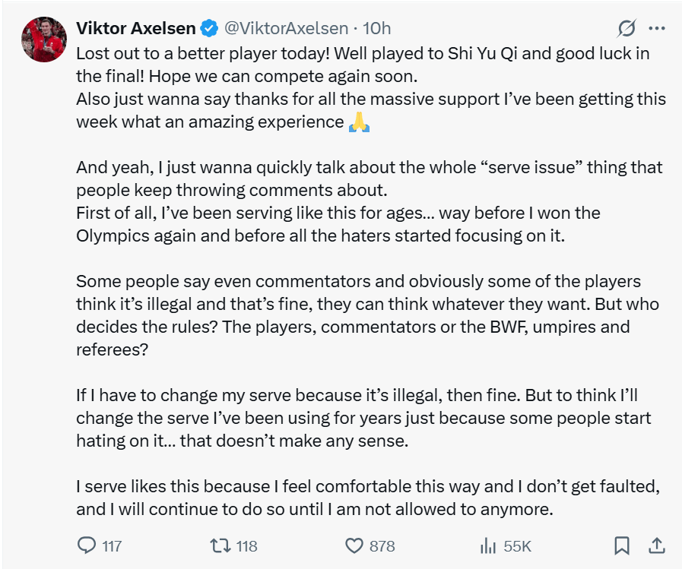Image resolution: width=682 pixels, height=569 pixels.
Task: Open the share post icon
Action: click(657, 545)
